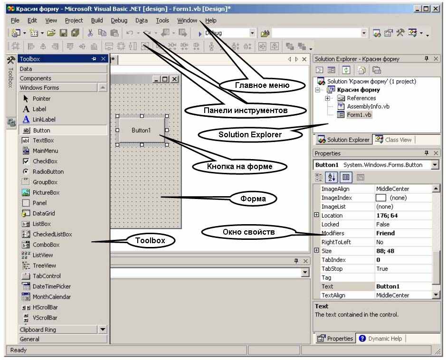Select AssemblyInfo.vb in Solution Explorer

tap(369, 107)
